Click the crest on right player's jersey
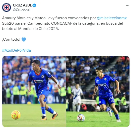 pyautogui.click(x=105, y=79)
